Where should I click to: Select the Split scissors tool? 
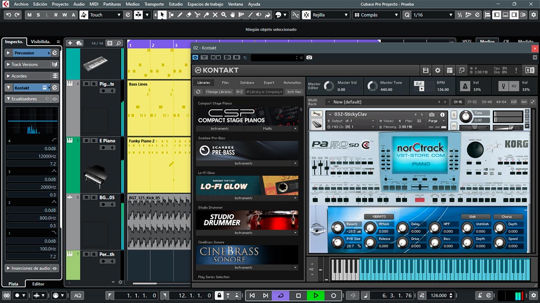click(x=198, y=15)
